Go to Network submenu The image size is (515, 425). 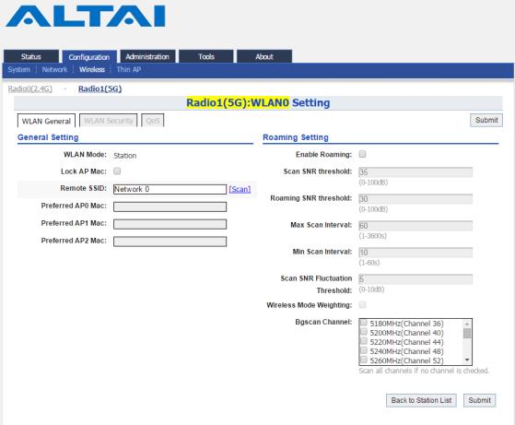[x=54, y=69]
